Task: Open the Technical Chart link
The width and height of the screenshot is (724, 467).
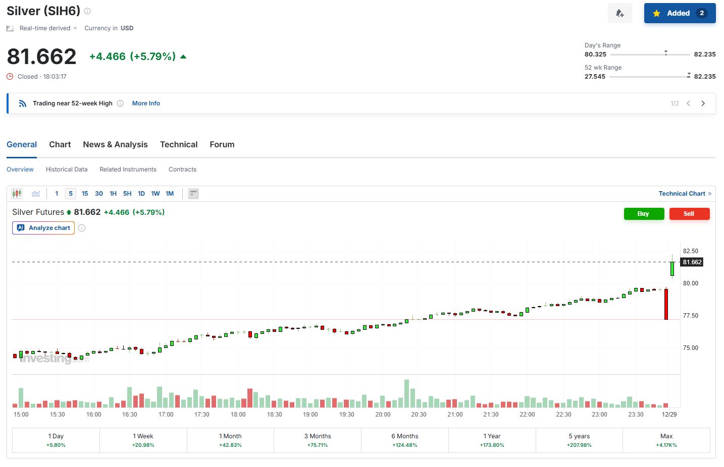Action: tap(685, 194)
